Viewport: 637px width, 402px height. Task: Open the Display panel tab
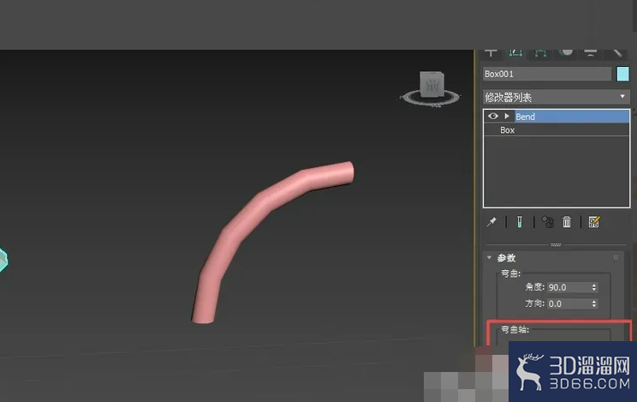[590, 53]
